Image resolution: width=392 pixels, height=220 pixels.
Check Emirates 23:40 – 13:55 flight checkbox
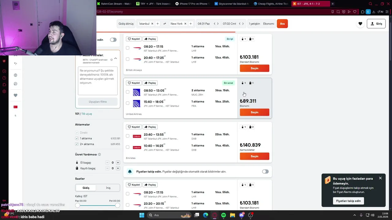click(128, 136)
